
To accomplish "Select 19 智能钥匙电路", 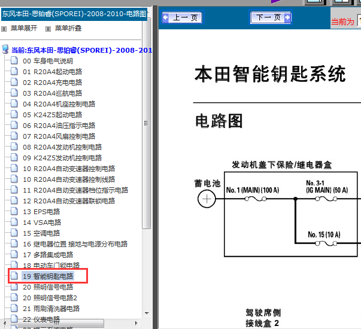I will (x=48, y=276).
